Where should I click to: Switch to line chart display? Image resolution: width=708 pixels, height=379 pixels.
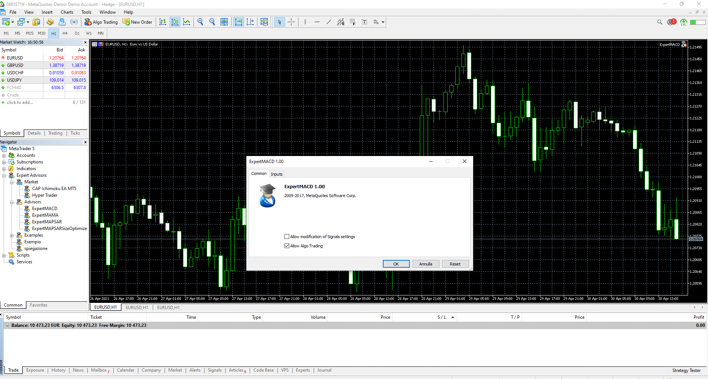click(x=187, y=22)
